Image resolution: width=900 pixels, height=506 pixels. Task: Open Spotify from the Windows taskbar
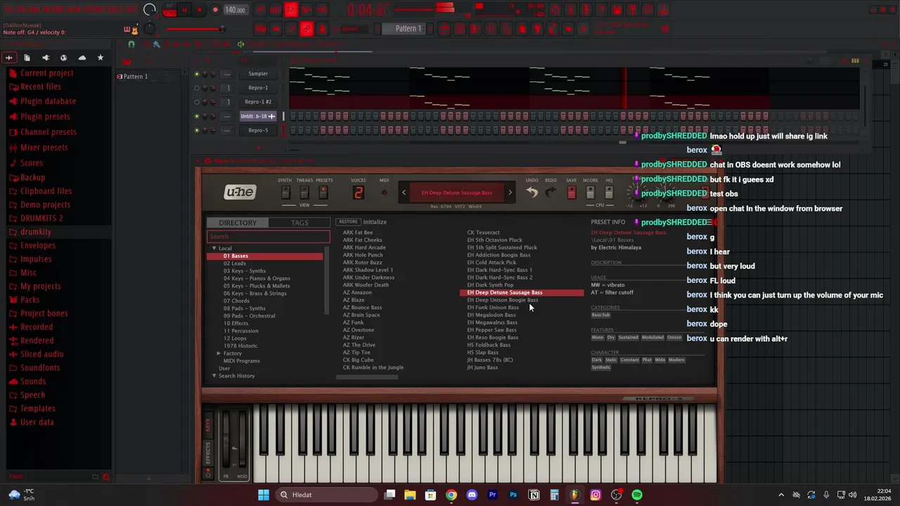[637, 495]
